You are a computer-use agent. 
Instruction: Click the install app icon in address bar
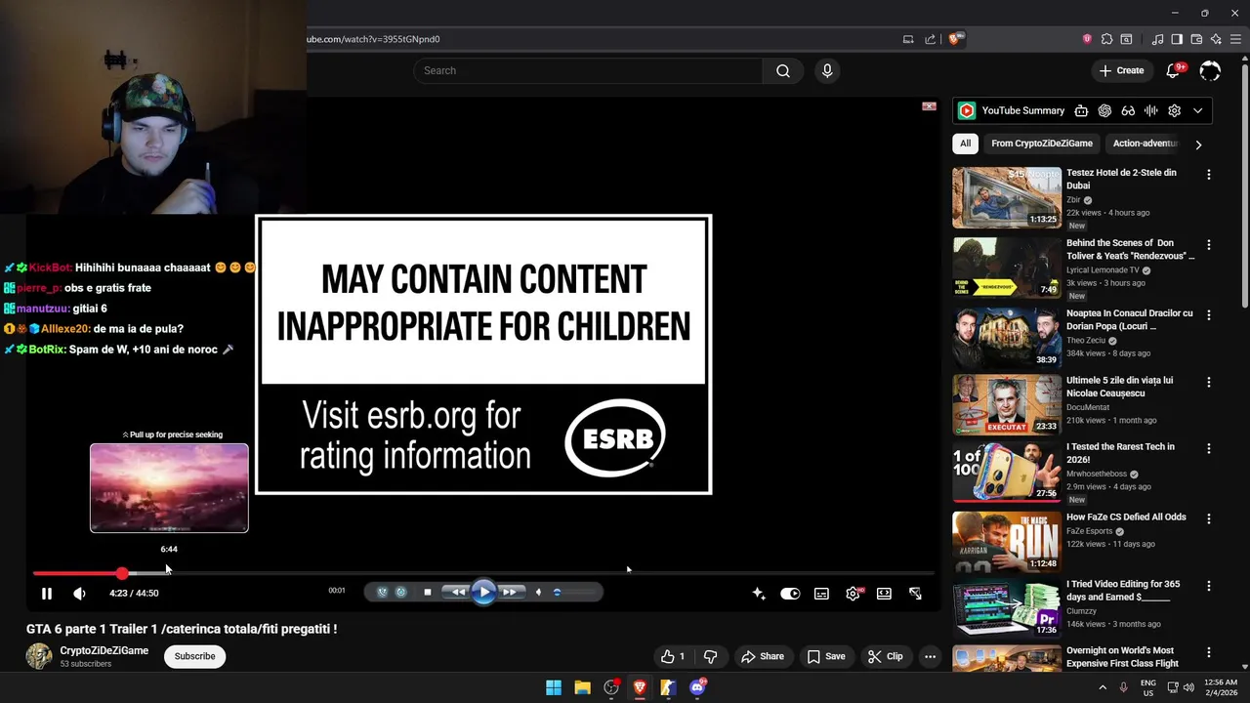[908, 39]
